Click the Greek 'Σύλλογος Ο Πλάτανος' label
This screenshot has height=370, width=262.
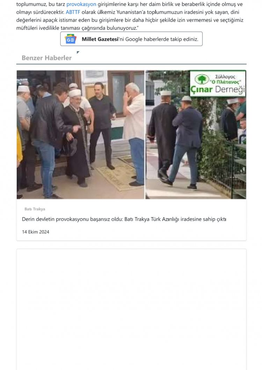[225, 79]
